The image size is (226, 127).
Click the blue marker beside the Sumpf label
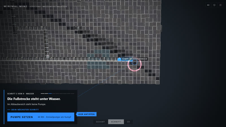click(119, 59)
